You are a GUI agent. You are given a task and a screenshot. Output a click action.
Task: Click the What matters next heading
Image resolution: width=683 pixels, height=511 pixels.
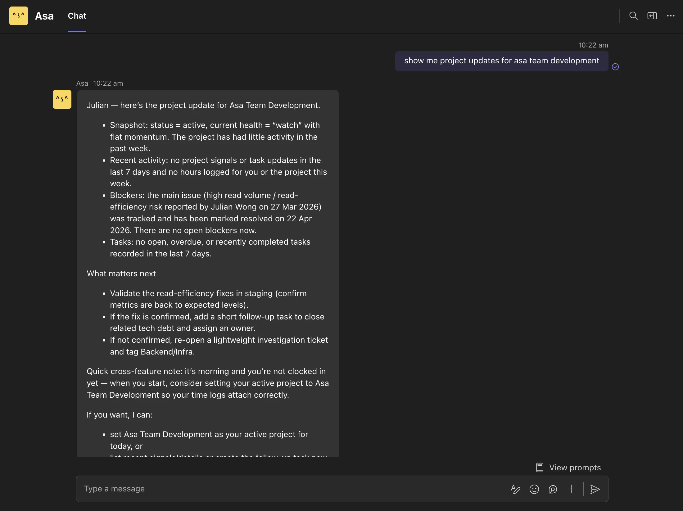[x=121, y=274]
